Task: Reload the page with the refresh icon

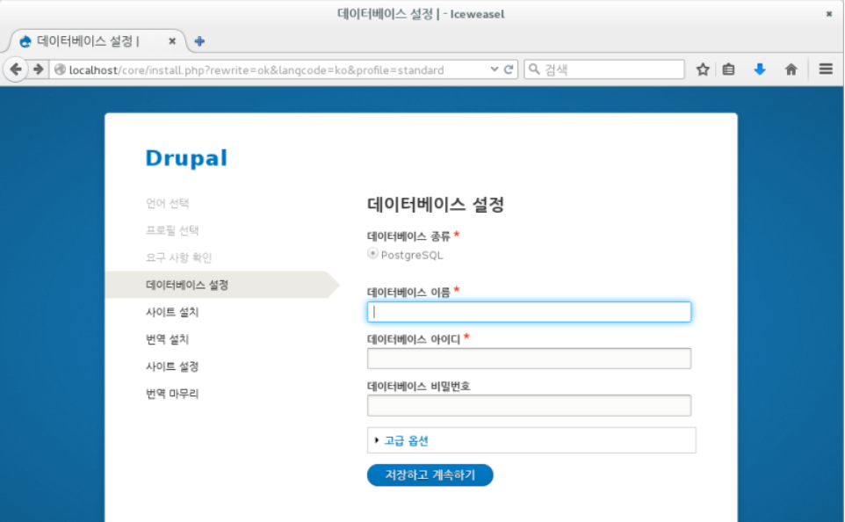Action: click(509, 69)
